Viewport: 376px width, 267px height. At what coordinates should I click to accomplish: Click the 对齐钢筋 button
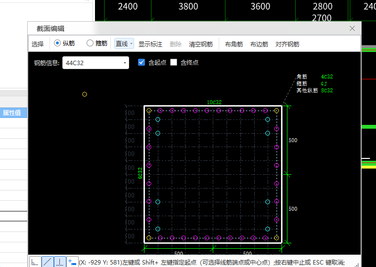[287, 44]
